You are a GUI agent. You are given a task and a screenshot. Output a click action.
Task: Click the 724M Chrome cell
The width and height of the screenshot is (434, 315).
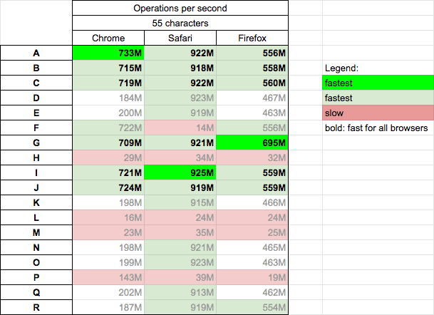[108, 187]
